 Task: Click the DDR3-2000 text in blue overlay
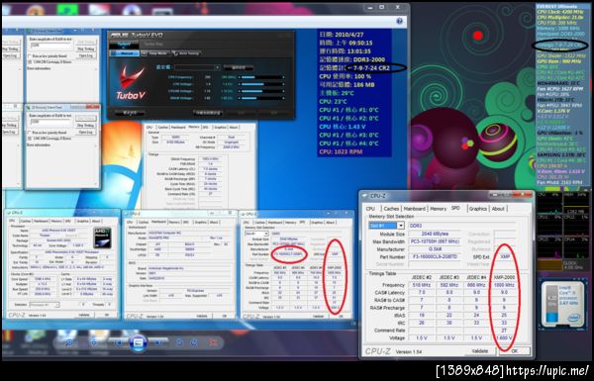(x=369, y=59)
